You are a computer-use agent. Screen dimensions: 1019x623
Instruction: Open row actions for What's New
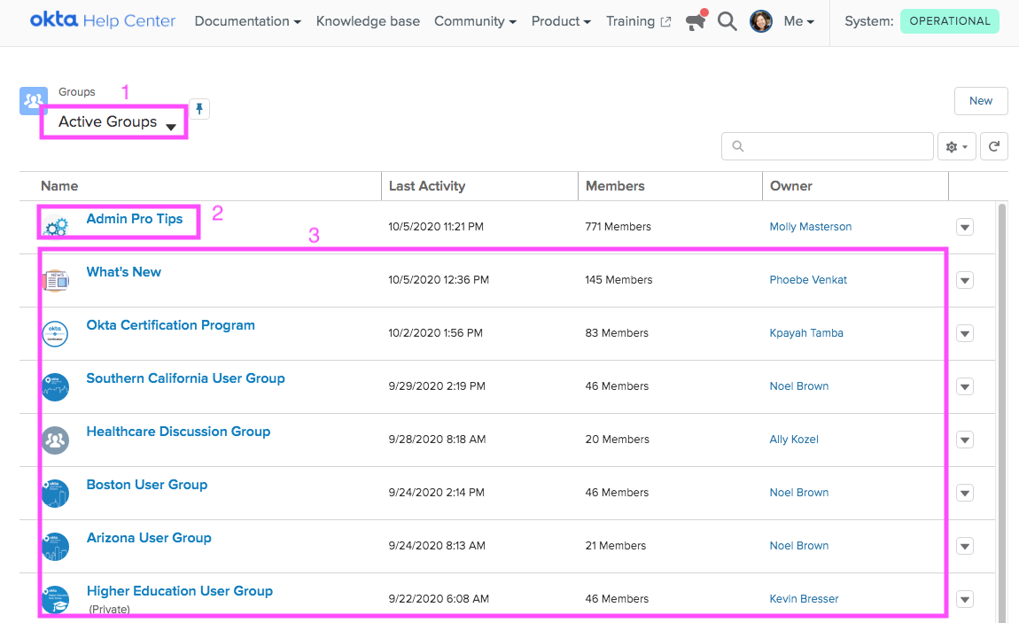(x=965, y=280)
